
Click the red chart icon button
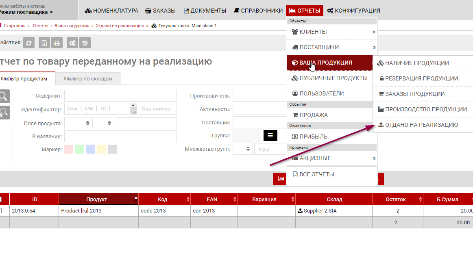281,179
